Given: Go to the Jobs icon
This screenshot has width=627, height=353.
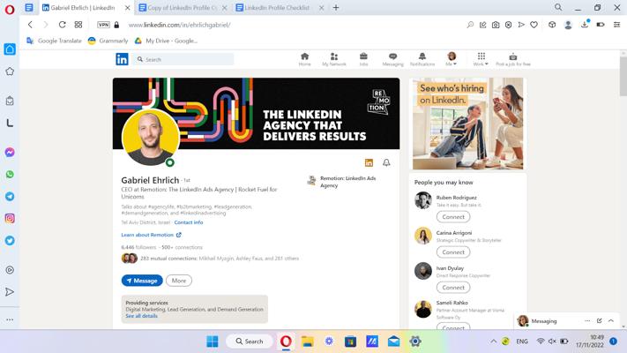Looking at the screenshot, I should 363,59.
